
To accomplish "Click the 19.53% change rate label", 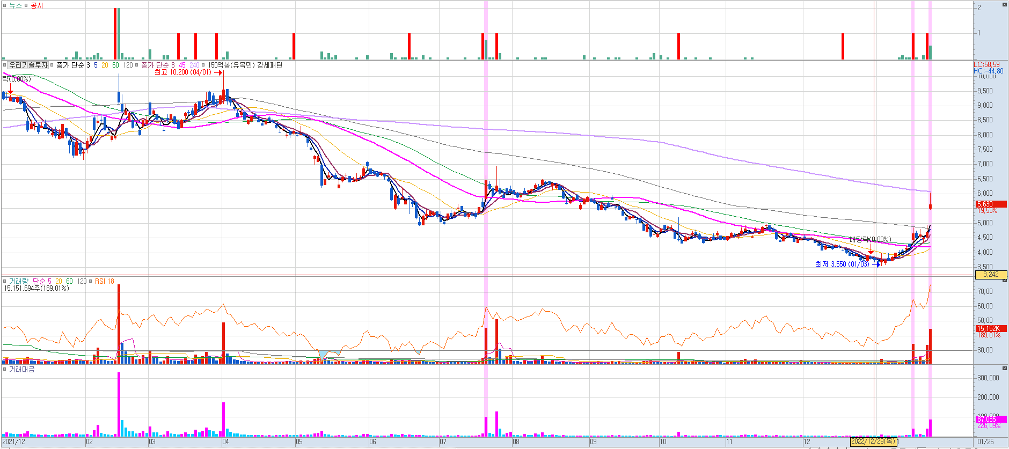I will click(x=987, y=210).
